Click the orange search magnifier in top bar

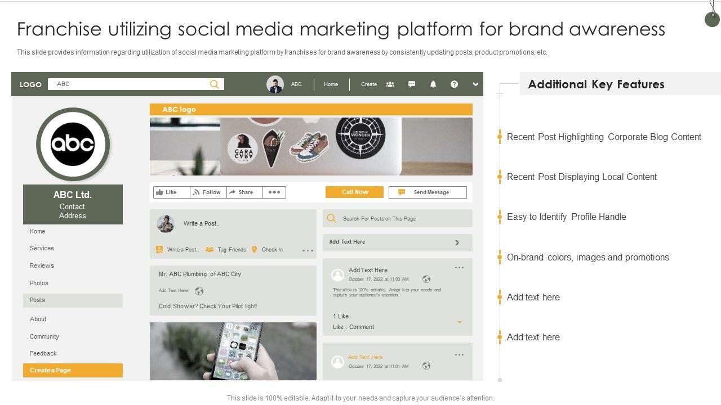pos(214,84)
